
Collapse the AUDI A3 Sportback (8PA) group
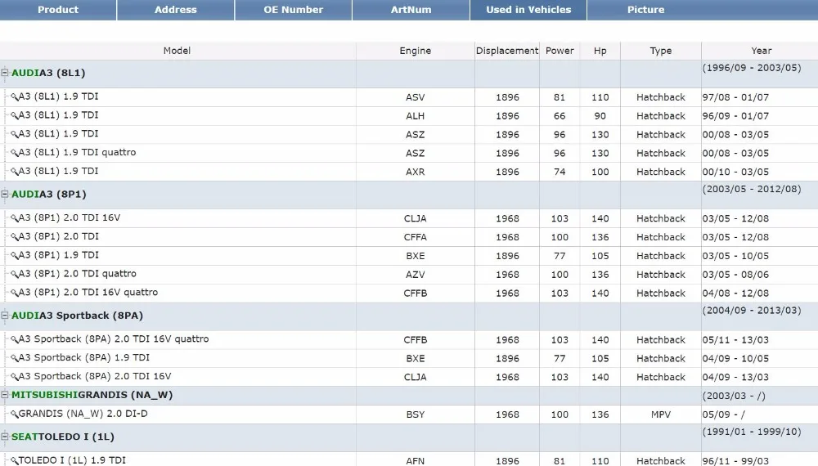[5, 316]
